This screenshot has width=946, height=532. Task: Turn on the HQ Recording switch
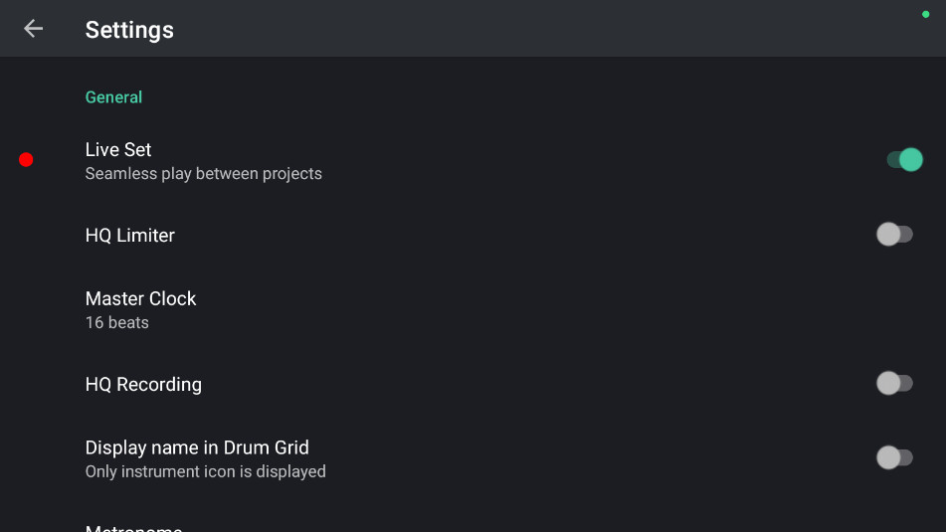(894, 384)
